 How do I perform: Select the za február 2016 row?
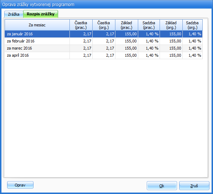point(104,41)
